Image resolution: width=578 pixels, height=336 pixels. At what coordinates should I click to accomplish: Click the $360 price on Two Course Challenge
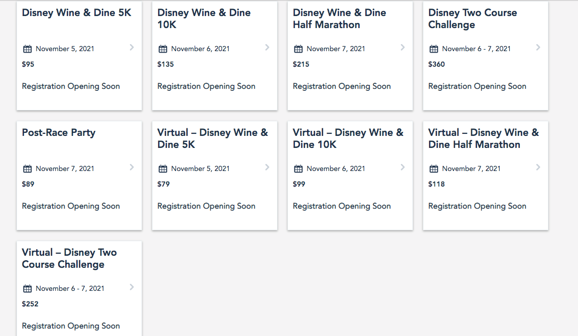pyautogui.click(x=437, y=64)
